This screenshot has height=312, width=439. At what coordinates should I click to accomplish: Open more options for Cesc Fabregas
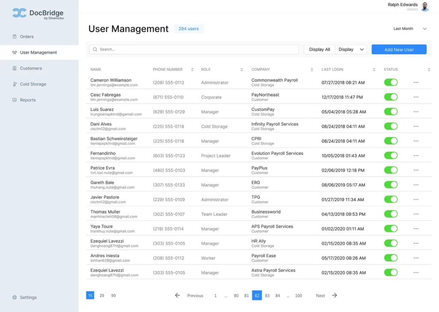[x=416, y=97]
